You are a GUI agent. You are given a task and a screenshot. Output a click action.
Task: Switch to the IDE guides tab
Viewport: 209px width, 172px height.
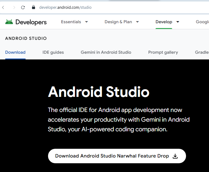[53, 52]
